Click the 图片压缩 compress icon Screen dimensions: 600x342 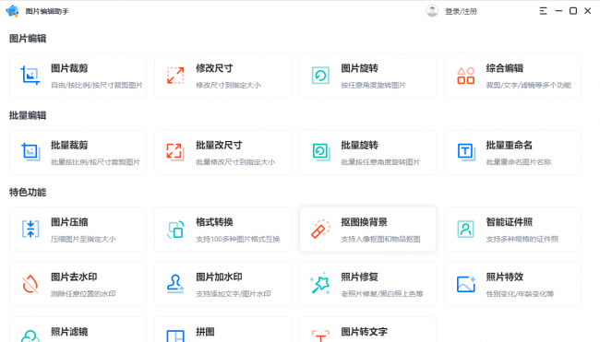point(30,229)
